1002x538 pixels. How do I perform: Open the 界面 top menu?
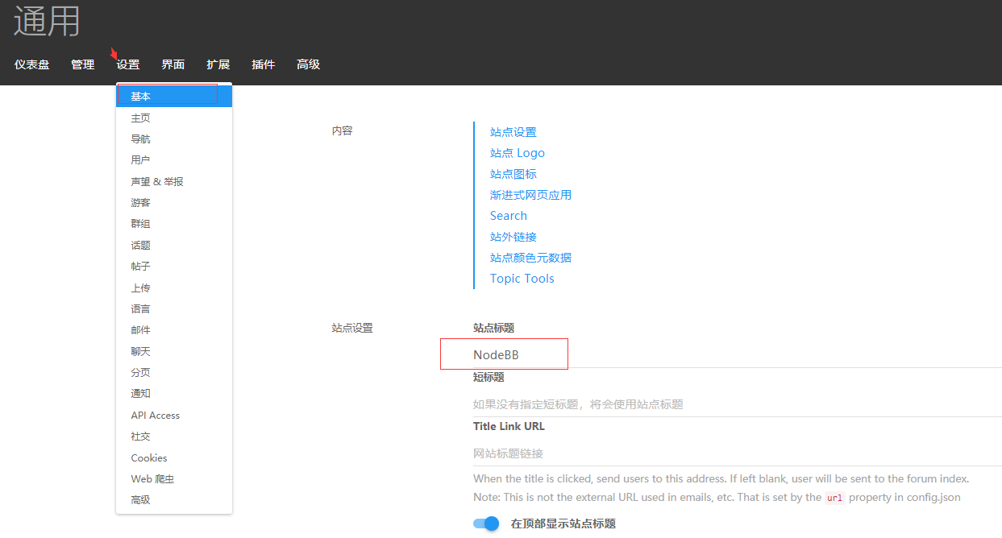coord(173,64)
